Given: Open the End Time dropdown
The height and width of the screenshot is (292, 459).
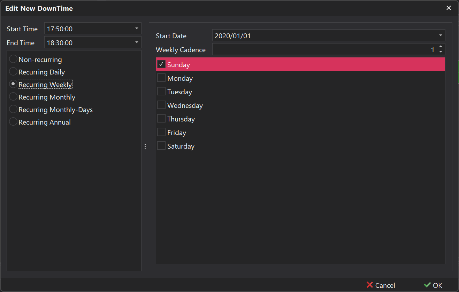Looking at the screenshot, I should coord(137,42).
